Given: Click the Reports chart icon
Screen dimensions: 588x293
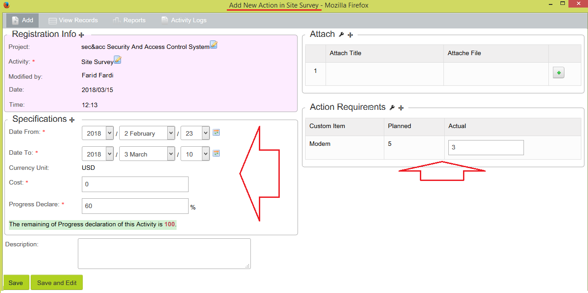Looking at the screenshot, I should click(x=117, y=20).
